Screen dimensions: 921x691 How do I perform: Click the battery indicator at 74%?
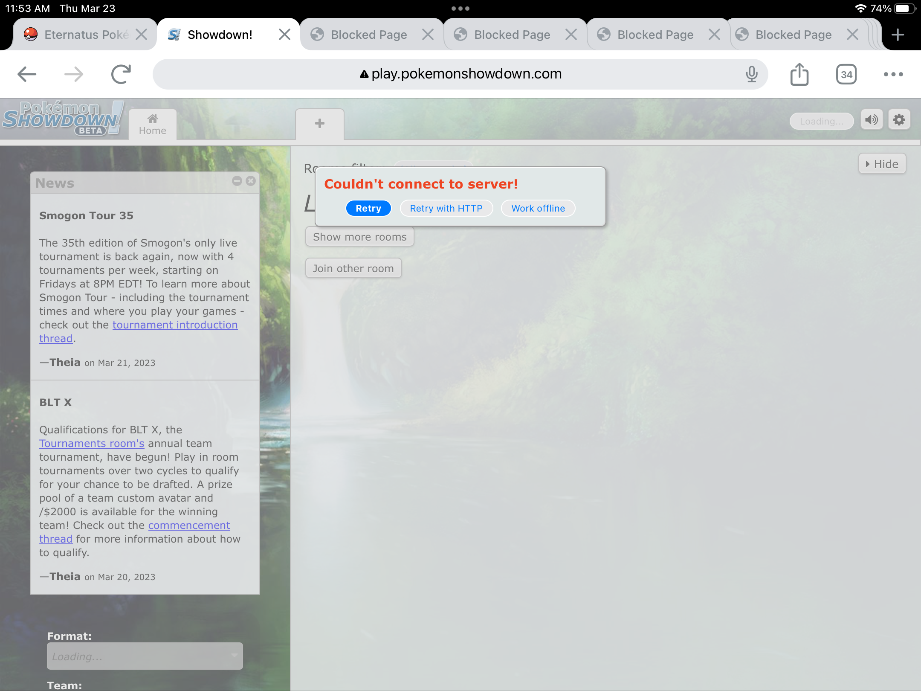904,9
